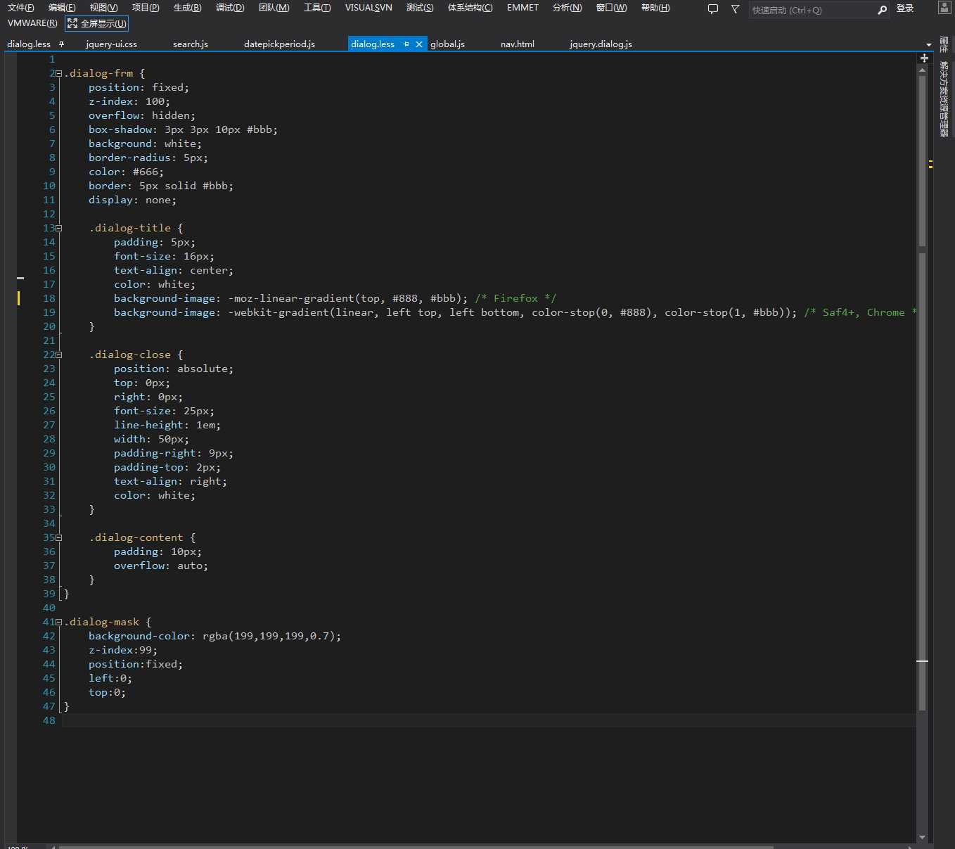955x849 pixels.
Task: Switch to the jquery-ui.css tab
Action: tap(111, 44)
